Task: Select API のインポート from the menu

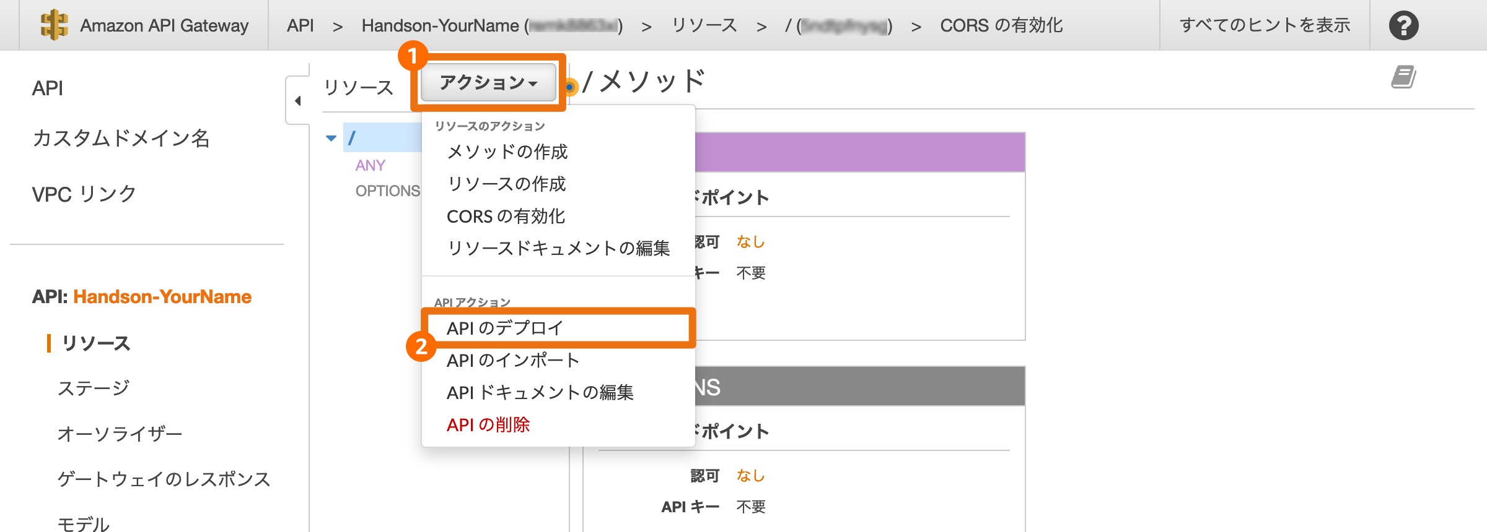Action: pos(513,360)
